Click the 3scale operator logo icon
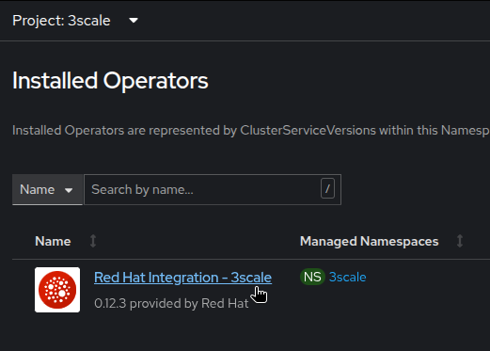The height and width of the screenshot is (351, 490). 57,290
